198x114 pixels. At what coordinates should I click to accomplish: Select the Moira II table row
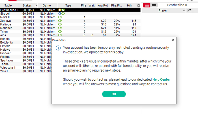(x=70, y=17)
